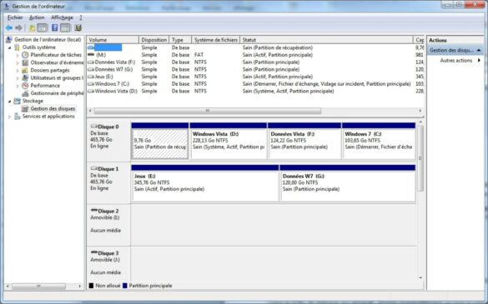Click Disque 0 disk icon
The height and width of the screenshot is (304, 488).
click(x=94, y=127)
